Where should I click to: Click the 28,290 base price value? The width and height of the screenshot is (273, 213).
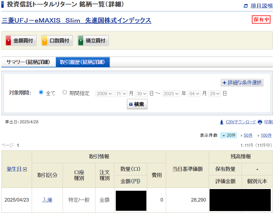click(x=198, y=200)
